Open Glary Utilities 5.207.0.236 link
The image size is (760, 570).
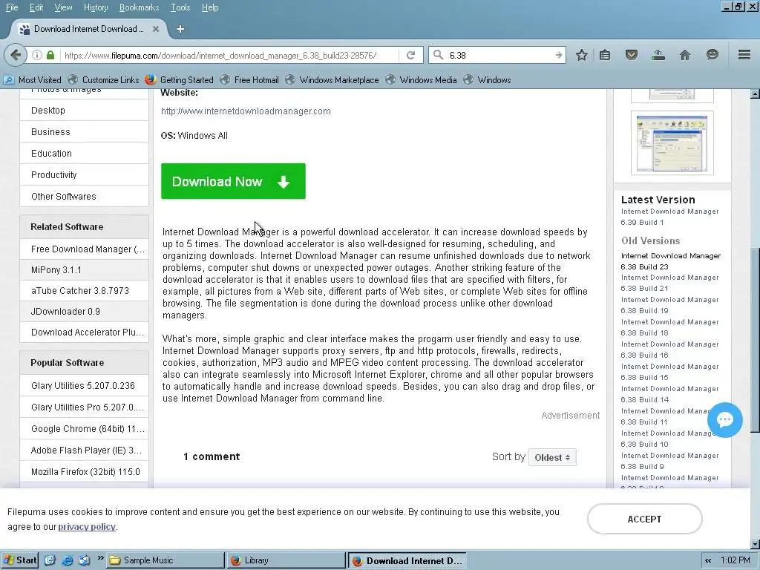[85, 386]
